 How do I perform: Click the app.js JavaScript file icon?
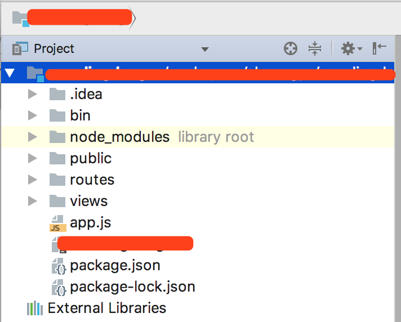click(58, 223)
